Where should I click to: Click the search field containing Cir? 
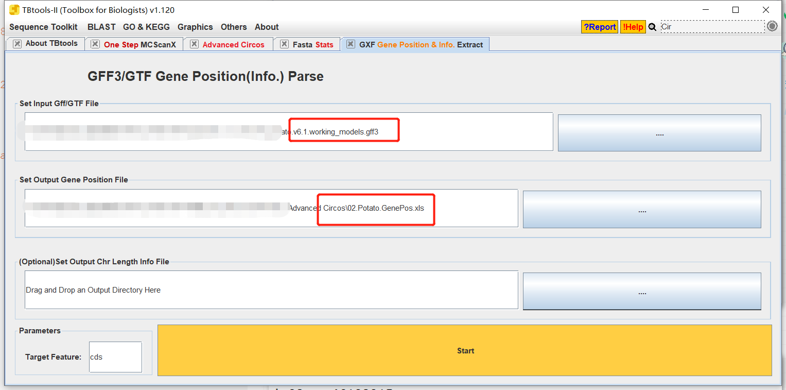click(713, 27)
